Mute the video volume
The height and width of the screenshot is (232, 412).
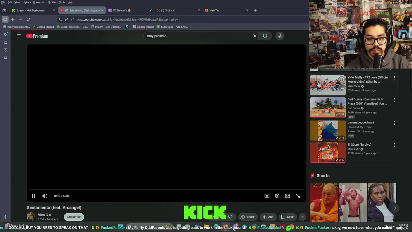[45, 196]
